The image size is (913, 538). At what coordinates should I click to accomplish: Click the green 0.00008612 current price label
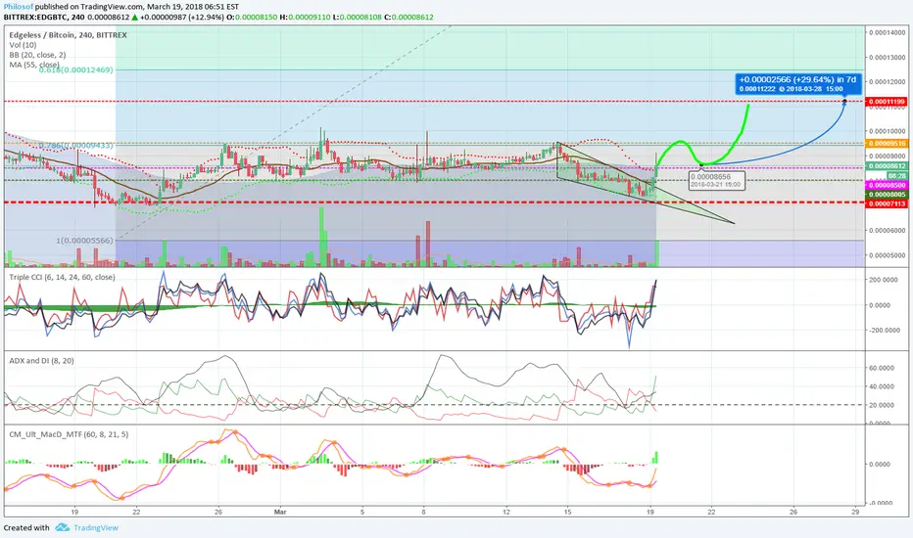point(887,165)
